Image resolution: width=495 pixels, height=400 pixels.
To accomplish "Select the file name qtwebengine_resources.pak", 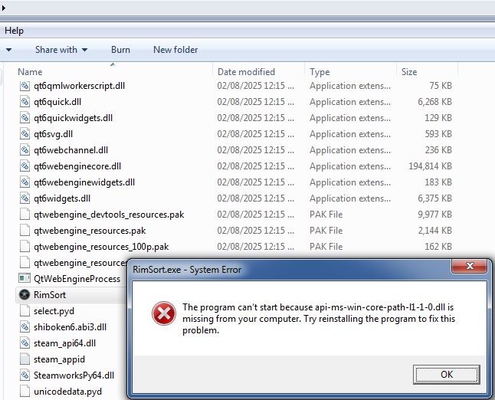I will (90, 231).
